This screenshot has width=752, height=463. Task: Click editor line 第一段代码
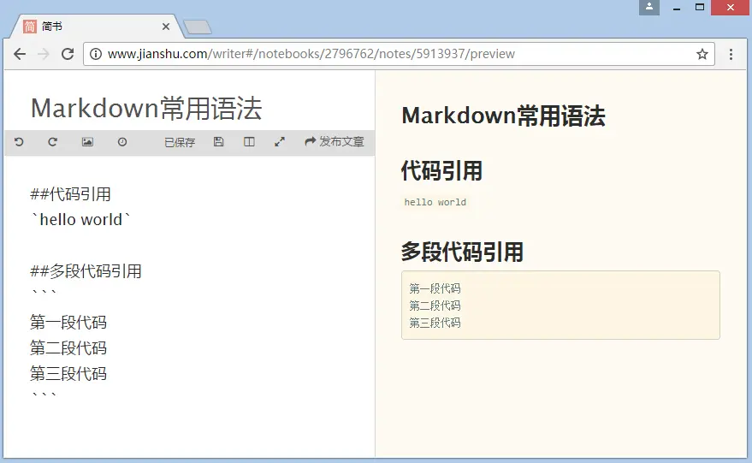click(68, 322)
